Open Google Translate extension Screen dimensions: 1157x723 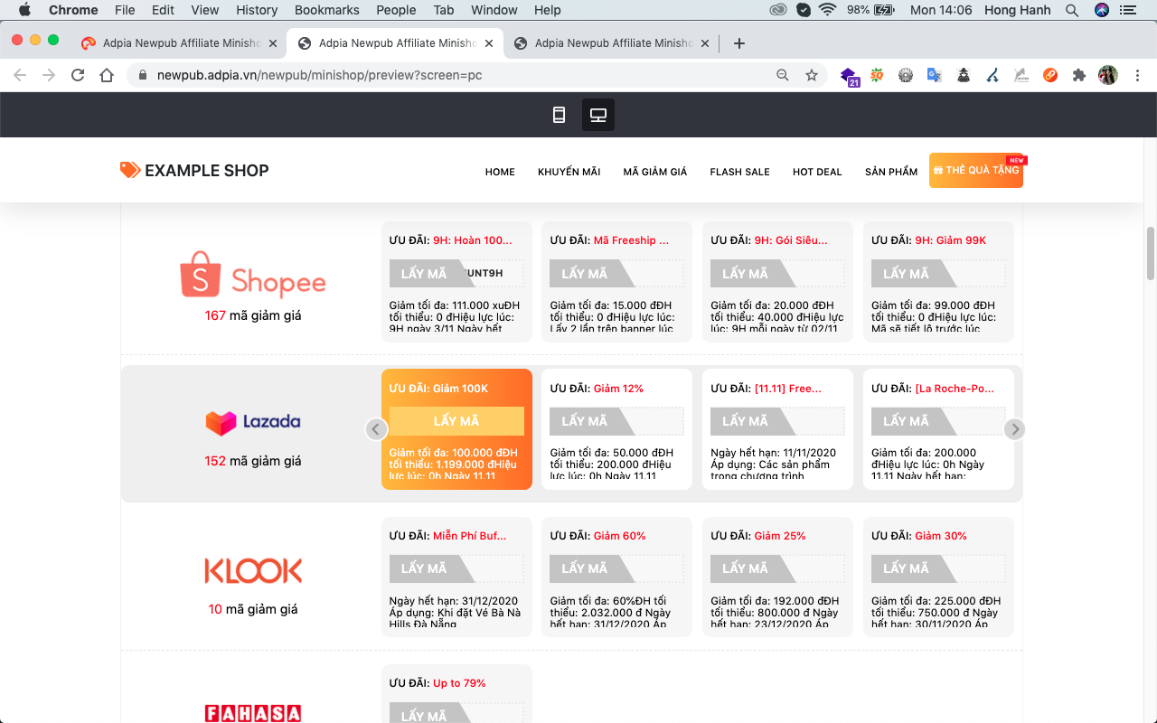pos(935,75)
